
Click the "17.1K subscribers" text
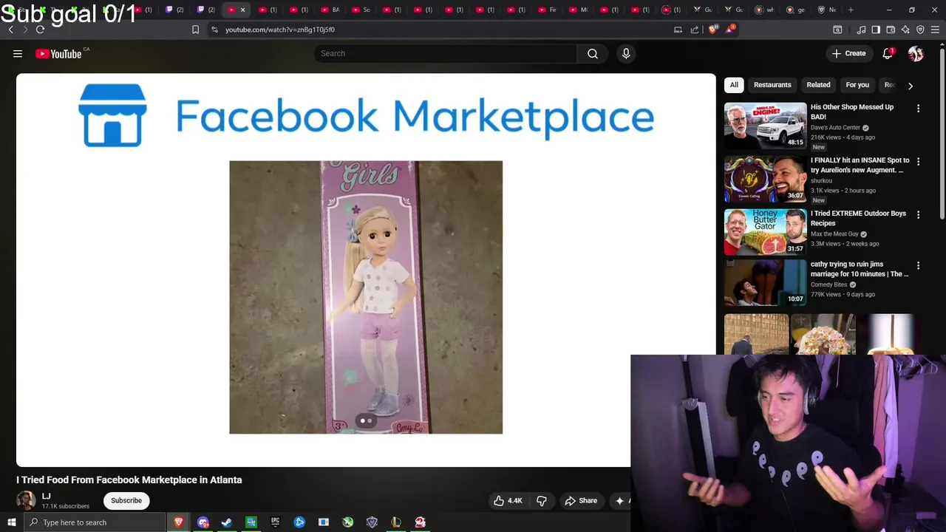pos(65,506)
